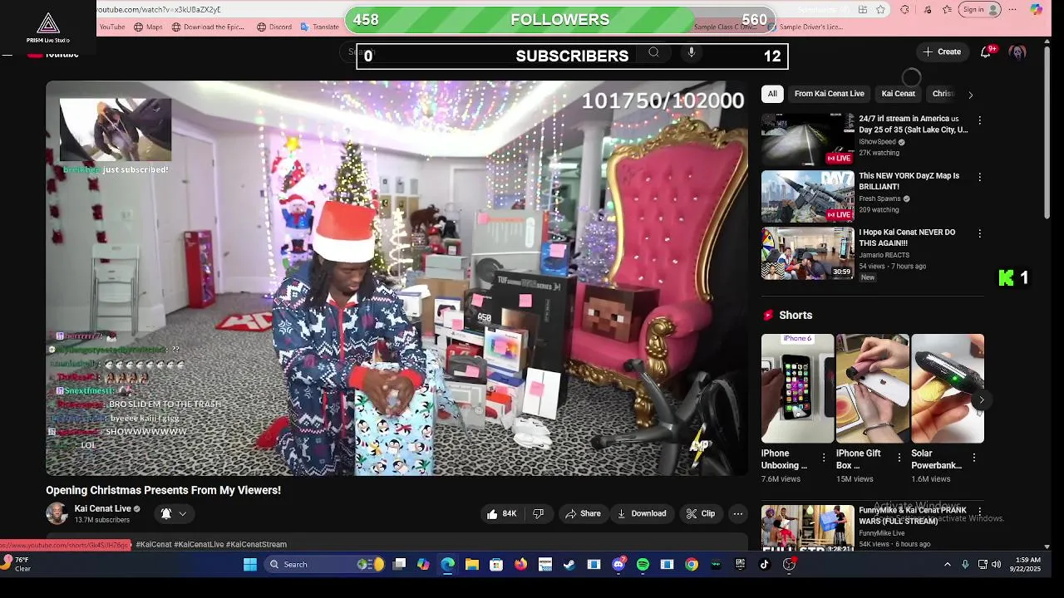The height and width of the screenshot is (598, 1064).
Task: Open Steam from the taskbar
Action: coord(569,565)
